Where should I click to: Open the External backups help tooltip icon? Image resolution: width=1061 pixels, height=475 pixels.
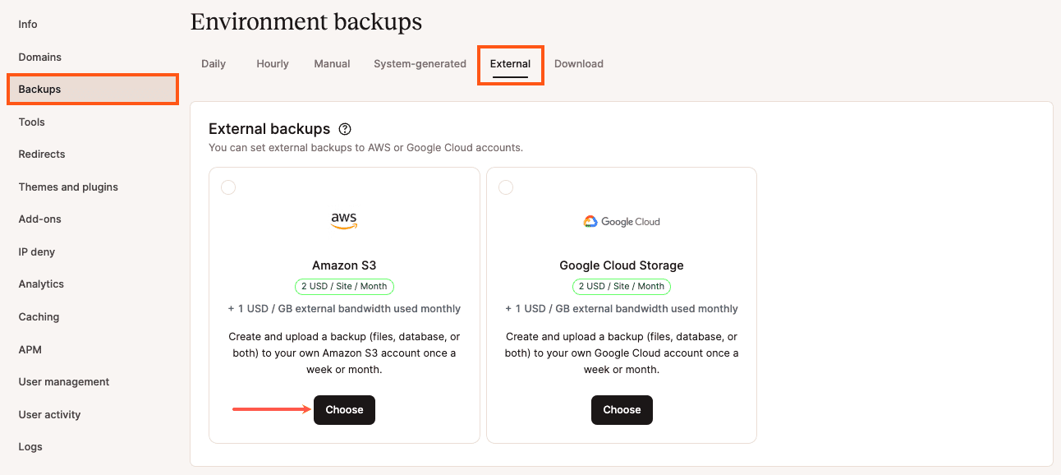[344, 129]
